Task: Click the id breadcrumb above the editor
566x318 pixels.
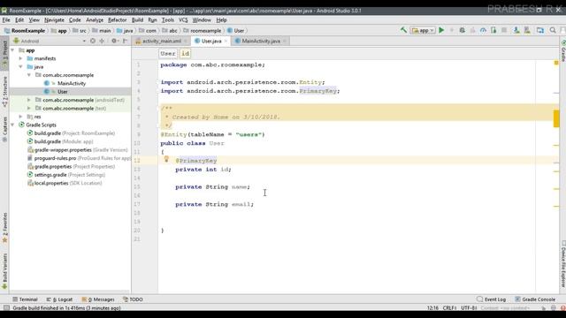Action: coord(185,53)
